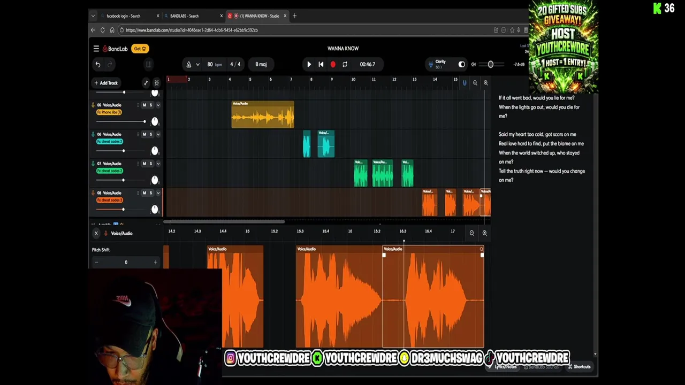Adjust volume slider on 08 Voice/Audio track
Viewport: 685px width, 385px height.
pyautogui.click(x=120, y=209)
